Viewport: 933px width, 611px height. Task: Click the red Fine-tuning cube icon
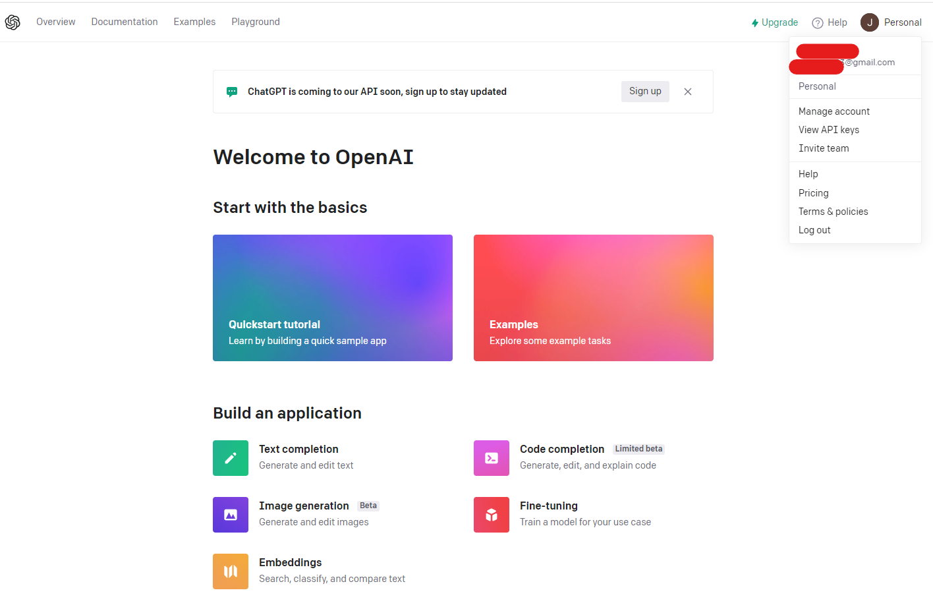492,515
